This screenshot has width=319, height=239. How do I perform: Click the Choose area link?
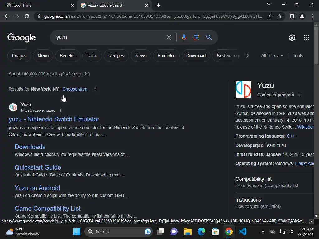point(75,89)
